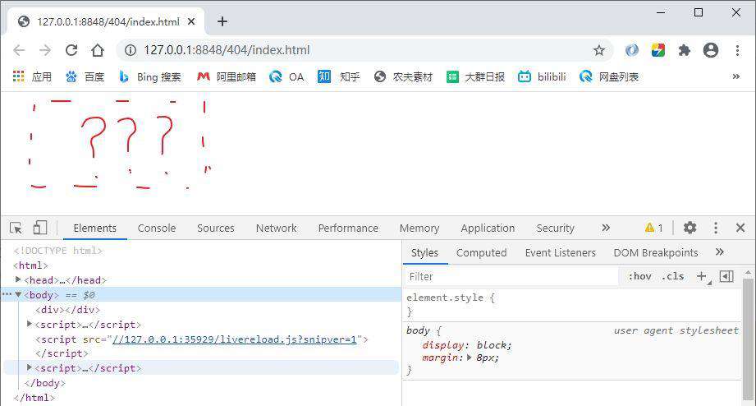Switch to Elements panel tab
This screenshot has height=406, width=756.
point(95,228)
